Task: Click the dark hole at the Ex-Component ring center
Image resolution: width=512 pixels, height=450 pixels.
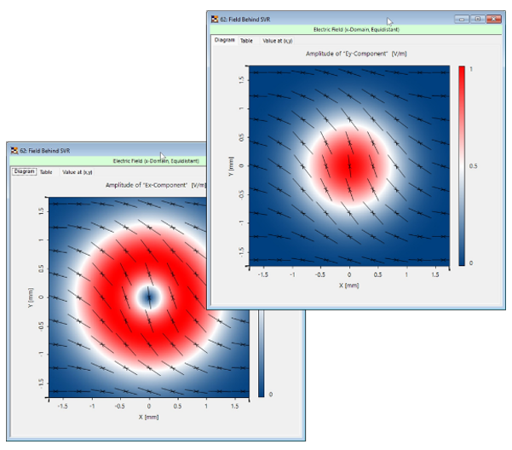Action: tap(150, 297)
